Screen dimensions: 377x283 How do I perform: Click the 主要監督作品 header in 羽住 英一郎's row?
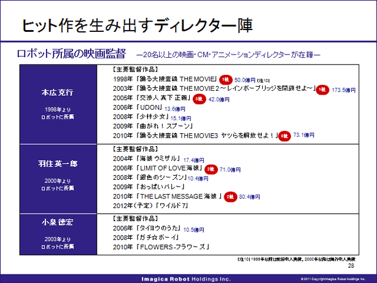click(x=135, y=149)
